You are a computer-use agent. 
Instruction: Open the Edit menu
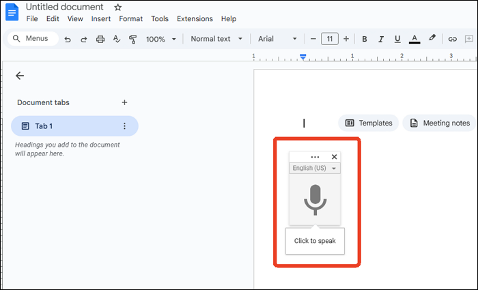[53, 19]
